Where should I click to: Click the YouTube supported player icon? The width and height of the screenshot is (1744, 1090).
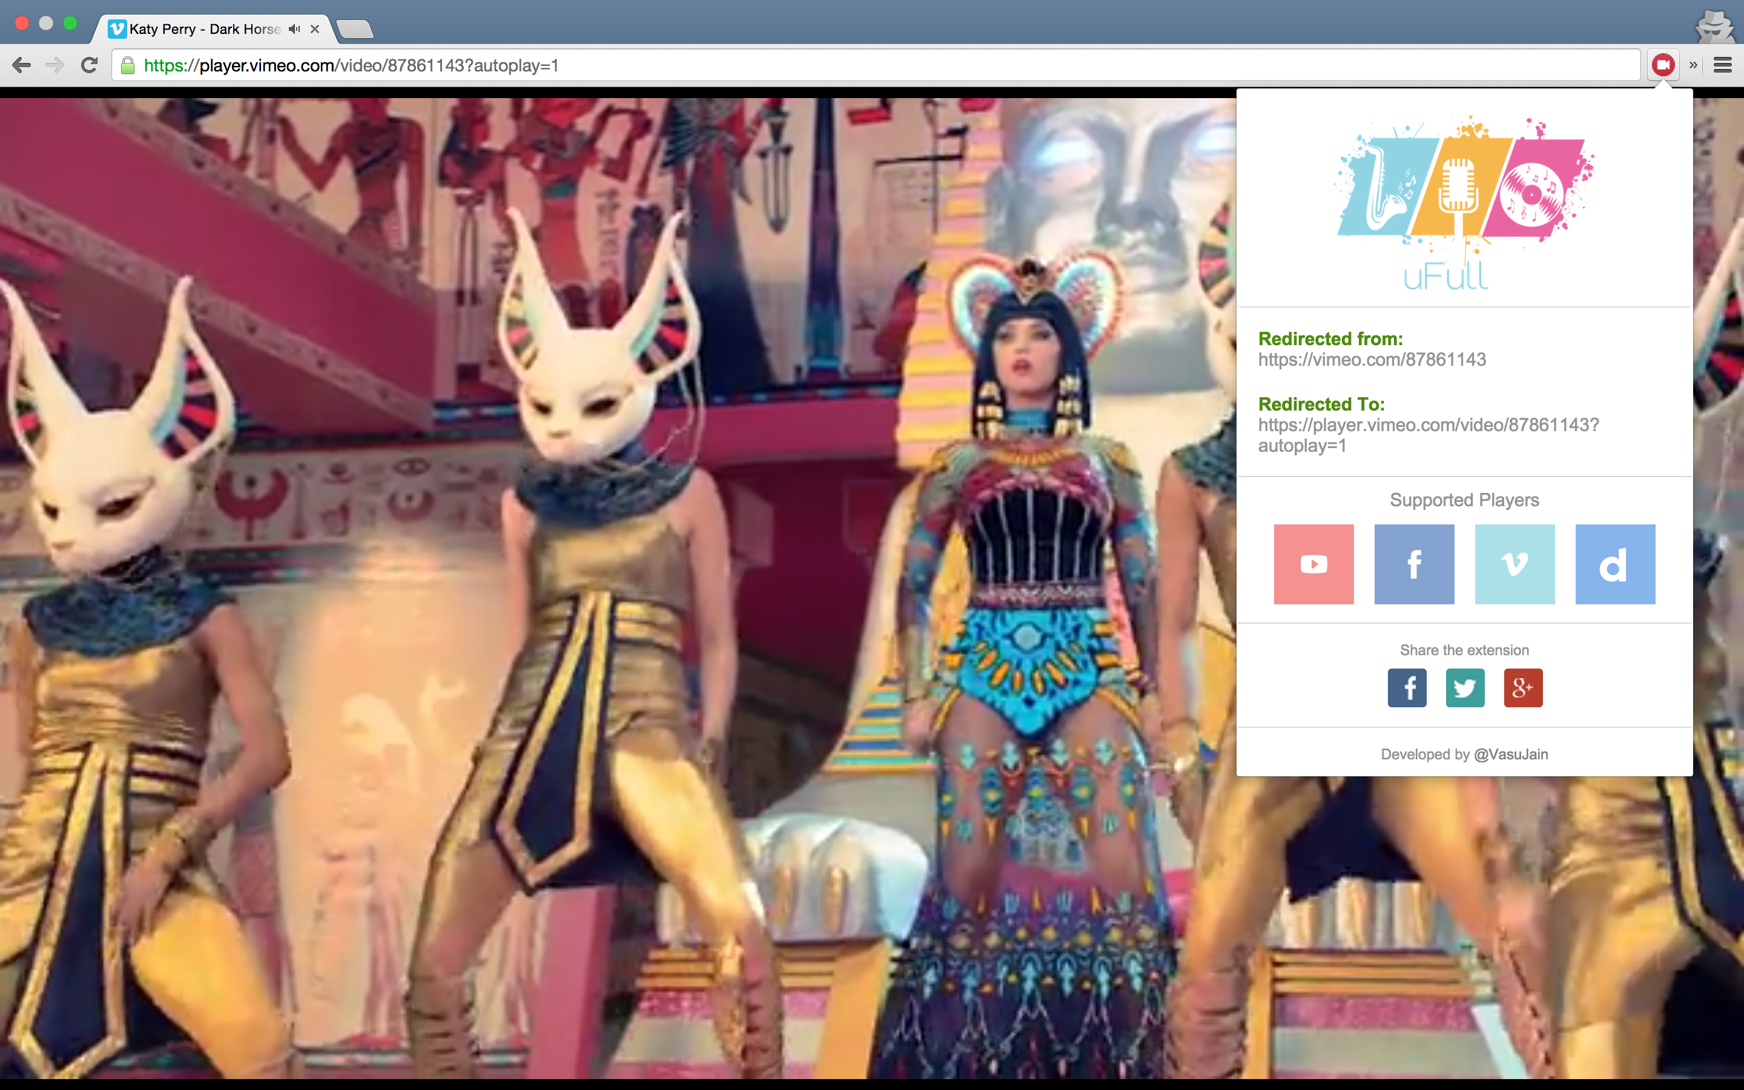[1313, 564]
